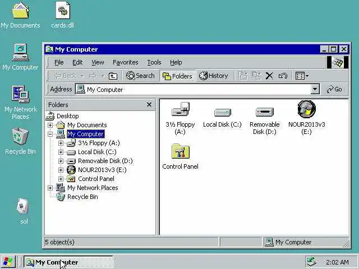Click the Move To toolbar icon
359x269 pixels.
243,76
